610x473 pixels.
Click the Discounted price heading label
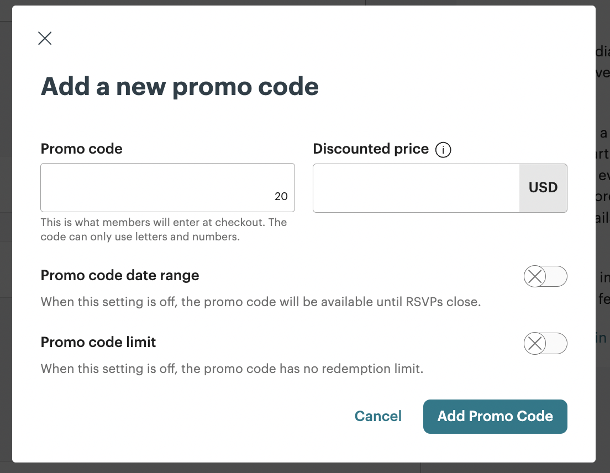[370, 149]
